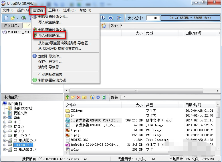Toggle 生成启动信息表 menu option
Image resolution: width=222 pixels, height=162 pixels.
tap(66, 75)
